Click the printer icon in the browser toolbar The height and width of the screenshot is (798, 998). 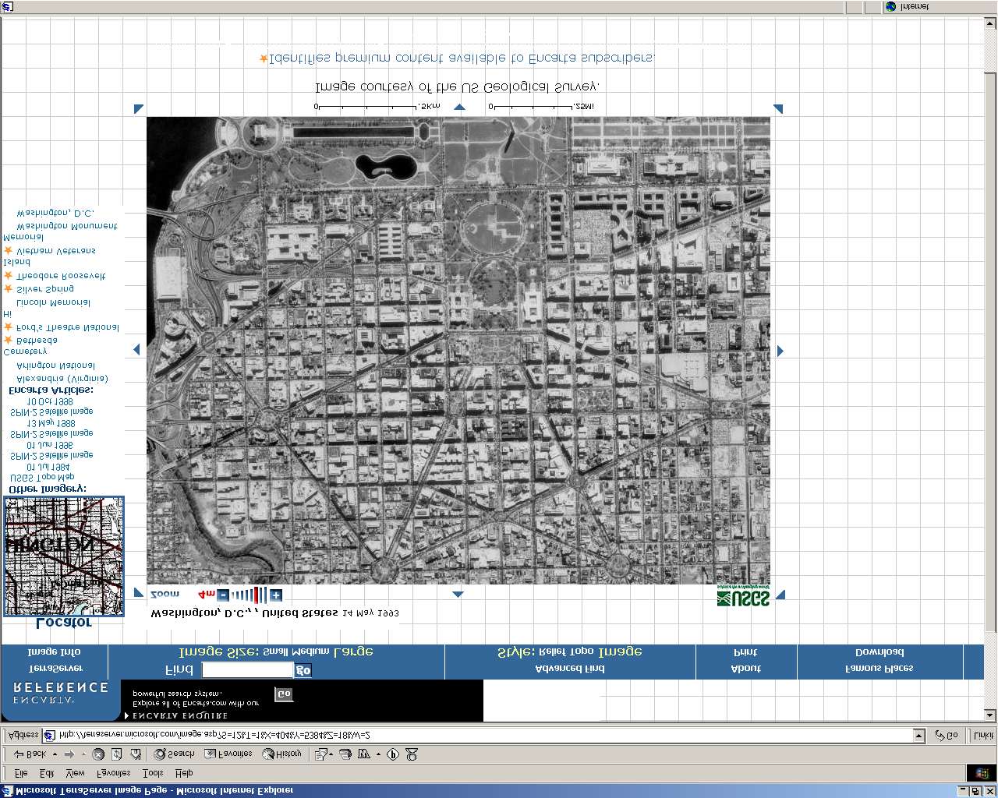[345, 754]
